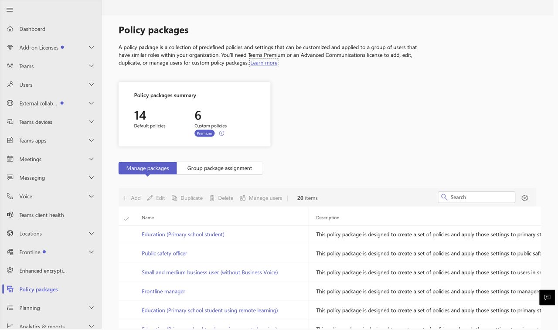Click the Policy packages sidebar icon
558x330 pixels.
(10, 289)
